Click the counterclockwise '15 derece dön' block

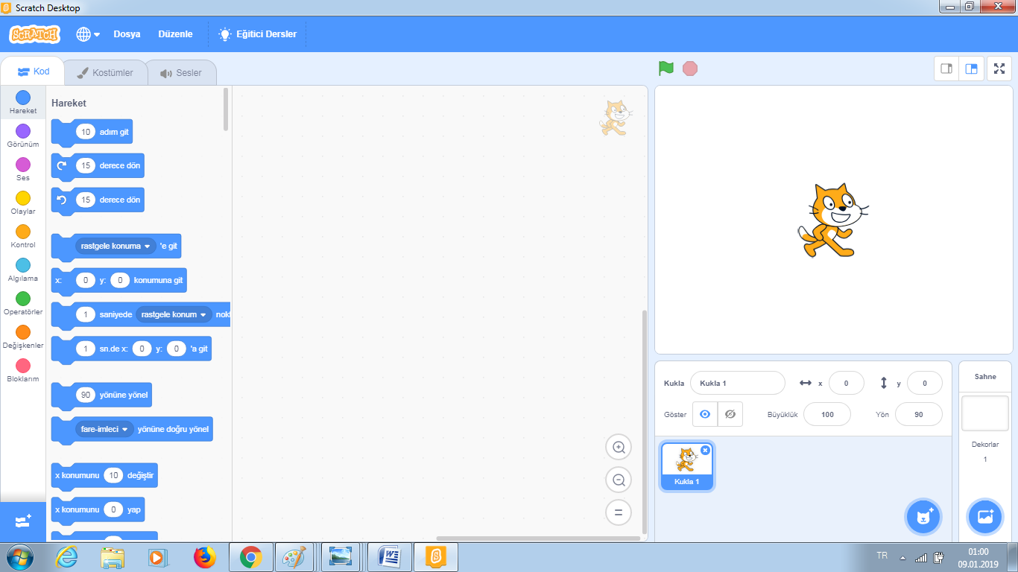pyautogui.click(x=98, y=200)
